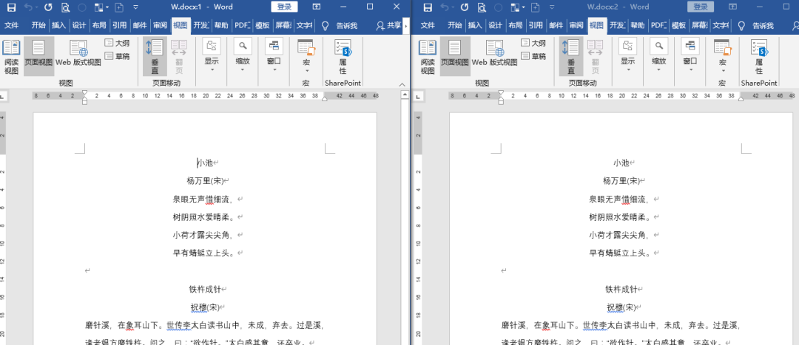Click 登录 sign-in button in W.docx:1

point(284,7)
